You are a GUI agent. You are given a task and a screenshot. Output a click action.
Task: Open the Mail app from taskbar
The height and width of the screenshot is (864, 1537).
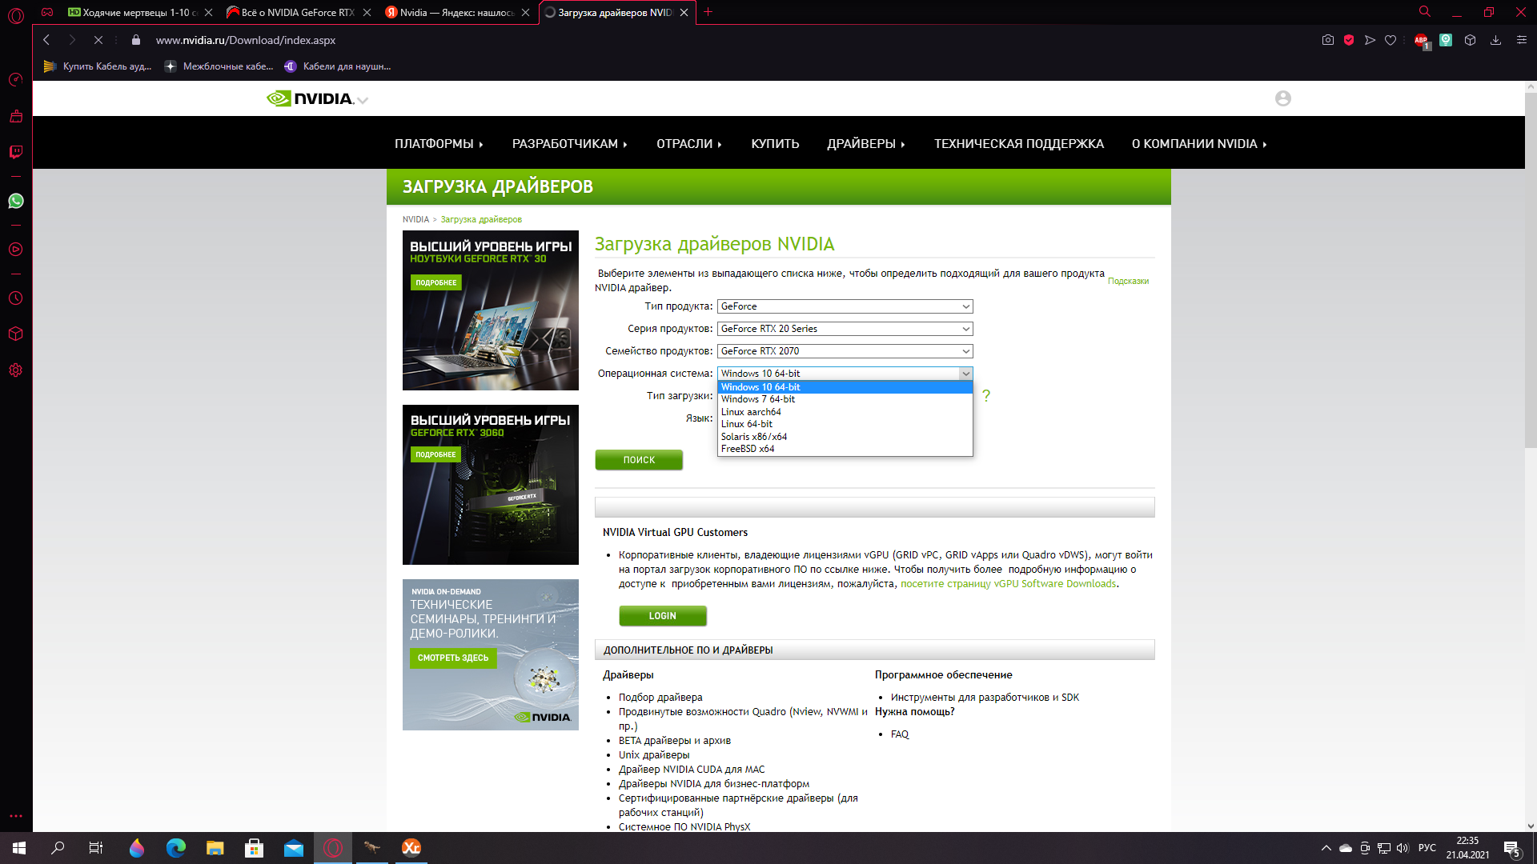point(294,848)
